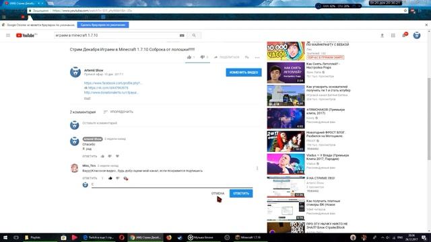The width and height of the screenshot is (431, 242).
Task: Open the YouTube hamburger guide menu
Action: pos(8,36)
